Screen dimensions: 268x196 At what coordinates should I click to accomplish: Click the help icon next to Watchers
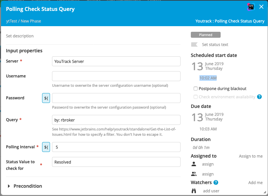(216, 182)
